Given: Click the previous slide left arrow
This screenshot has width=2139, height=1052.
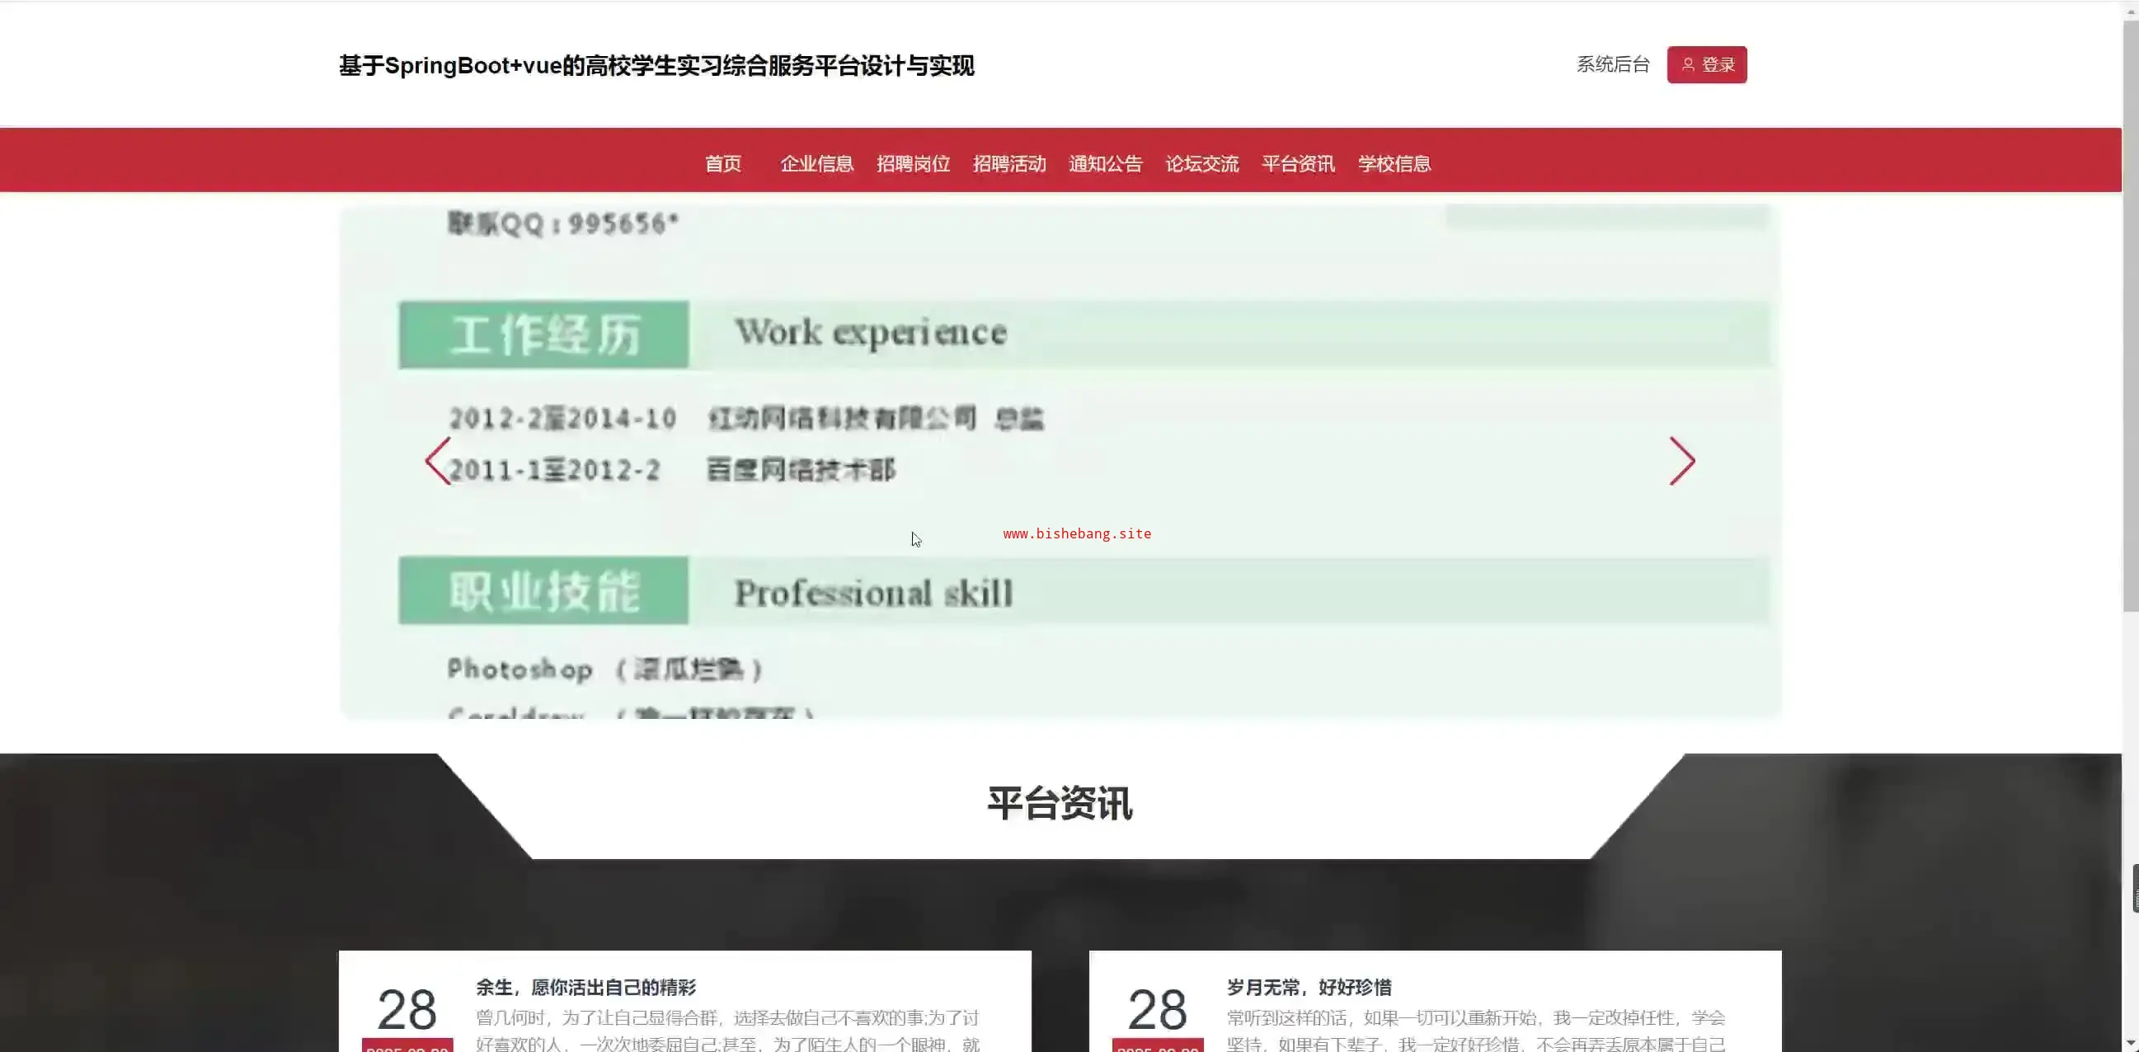Looking at the screenshot, I should point(438,461).
